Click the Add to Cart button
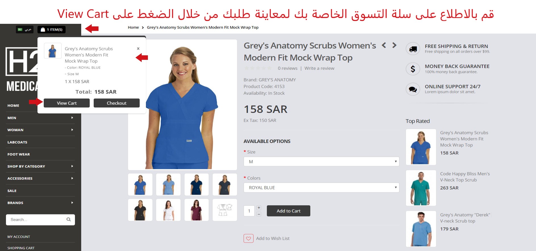The image size is (536, 251). [288, 211]
